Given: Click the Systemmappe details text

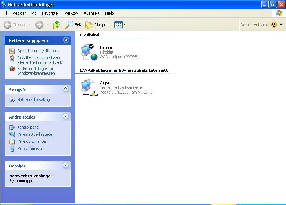Looking at the screenshot, I should [21, 181].
